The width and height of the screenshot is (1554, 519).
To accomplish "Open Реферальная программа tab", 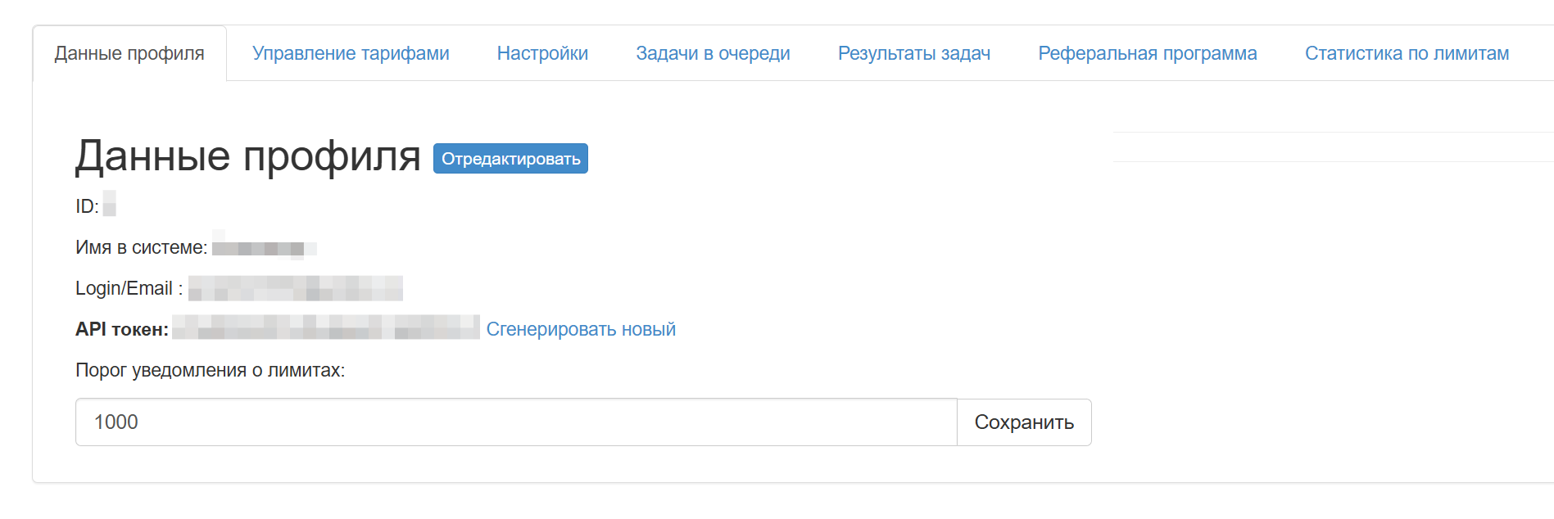I will pos(1147,53).
